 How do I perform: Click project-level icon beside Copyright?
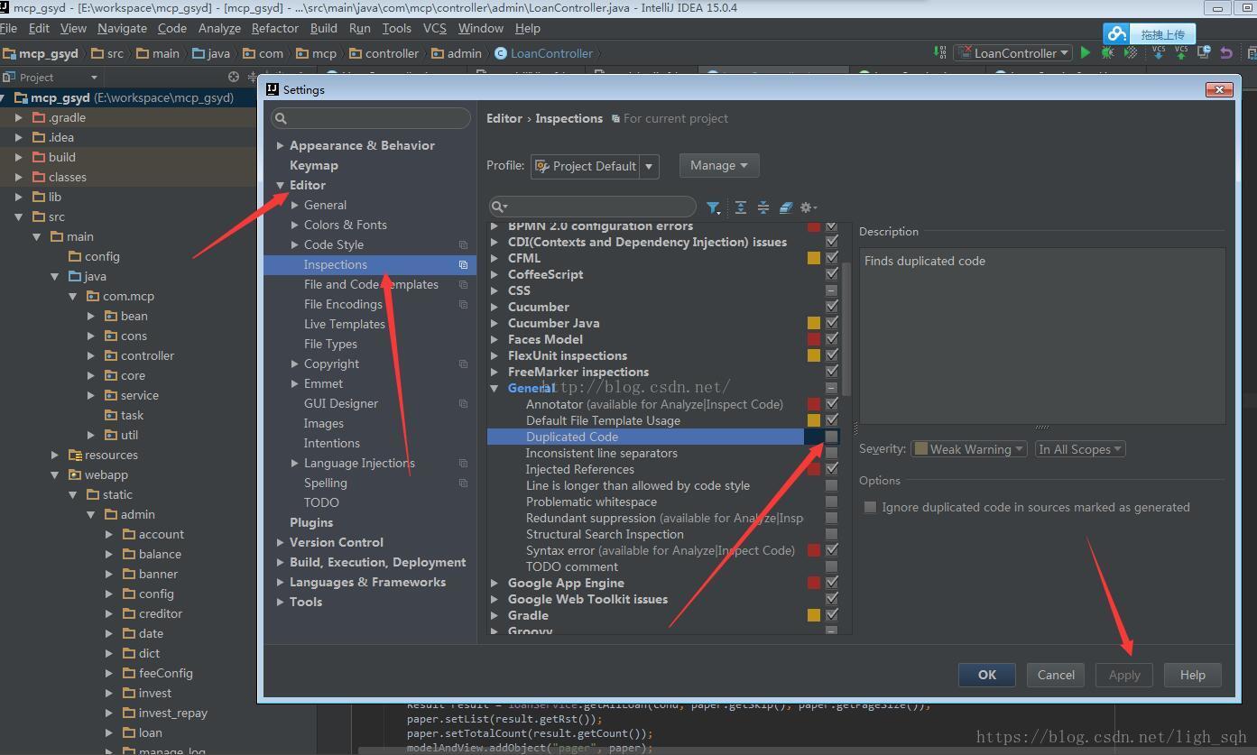coord(463,364)
